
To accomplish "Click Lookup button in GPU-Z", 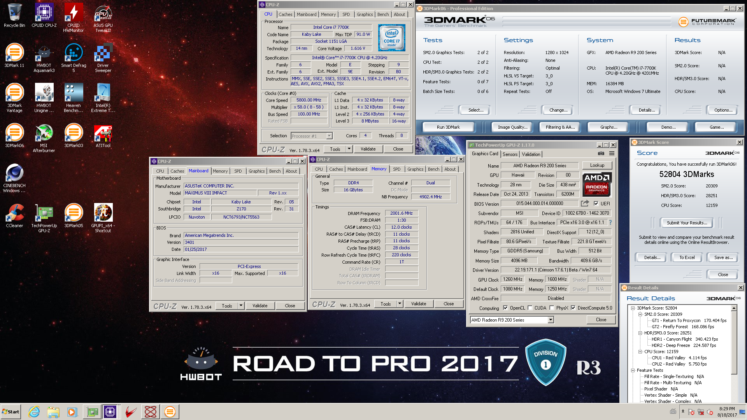I will pyautogui.click(x=597, y=165).
